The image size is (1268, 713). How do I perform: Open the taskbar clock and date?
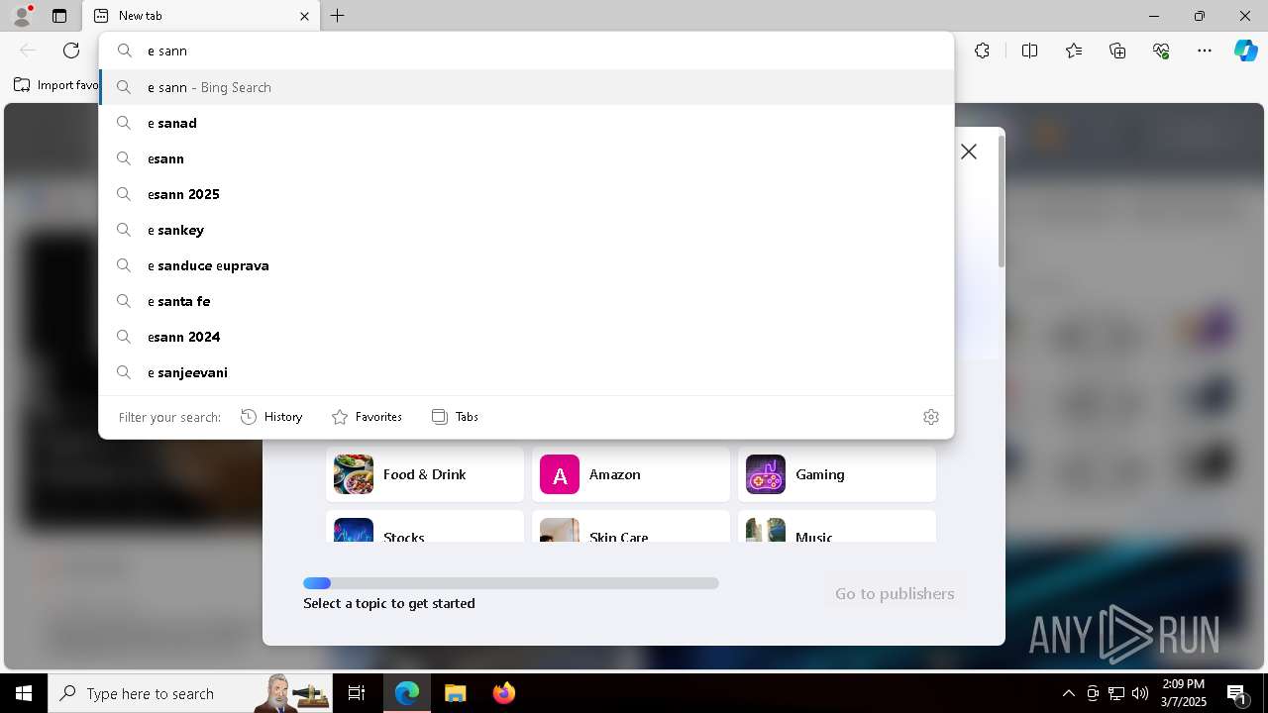click(1184, 693)
